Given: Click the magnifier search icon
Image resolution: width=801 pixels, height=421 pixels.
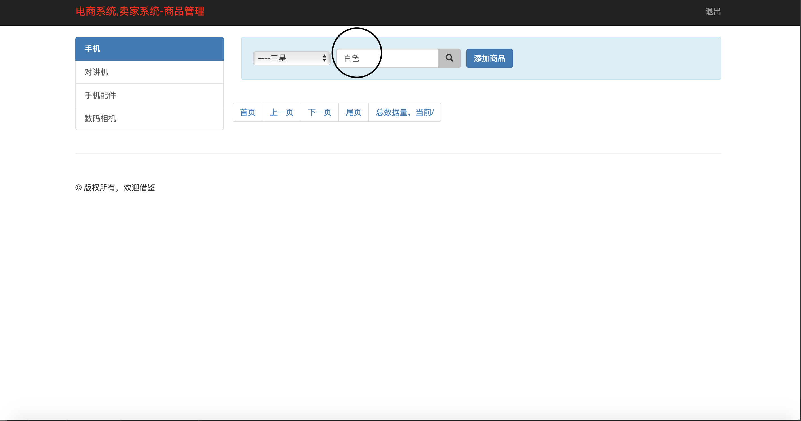Looking at the screenshot, I should (449, 58).
